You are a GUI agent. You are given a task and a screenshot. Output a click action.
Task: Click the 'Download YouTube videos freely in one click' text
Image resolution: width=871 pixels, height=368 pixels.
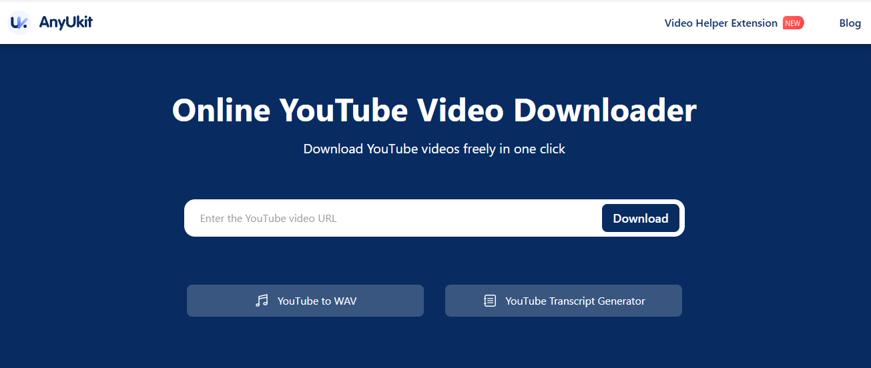[x=434, y=149]
